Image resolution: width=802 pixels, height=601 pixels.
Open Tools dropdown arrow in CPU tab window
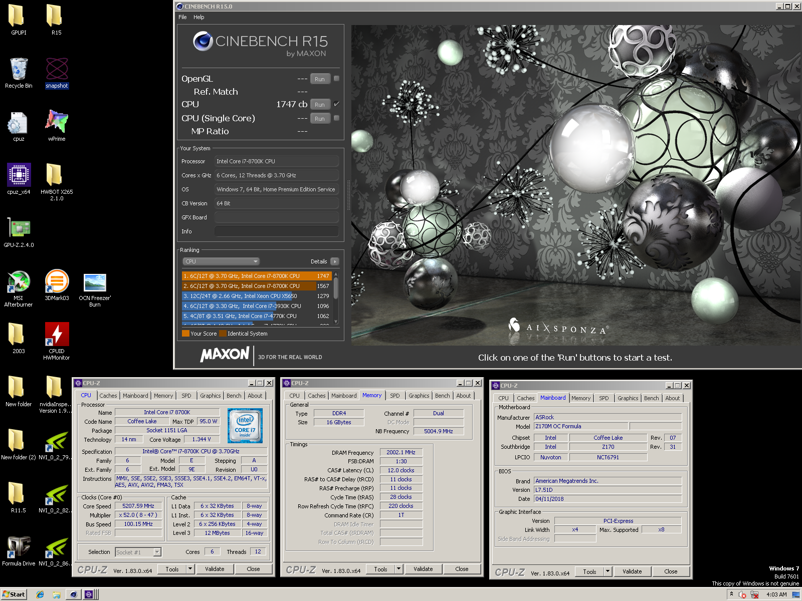click(x=190, y=569)
